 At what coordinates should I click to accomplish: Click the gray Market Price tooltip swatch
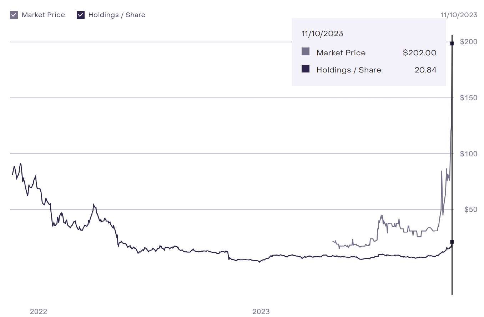pos(306,51)
